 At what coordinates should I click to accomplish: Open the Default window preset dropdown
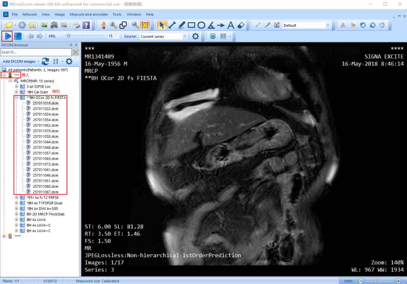point(328,25)
